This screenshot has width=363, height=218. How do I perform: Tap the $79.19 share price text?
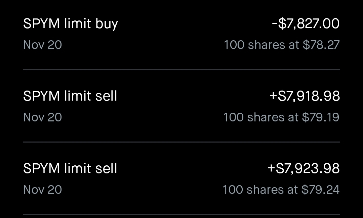tap(321, 117)
